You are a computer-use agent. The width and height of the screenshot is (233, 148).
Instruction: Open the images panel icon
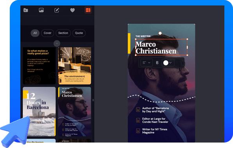[41, 10]
